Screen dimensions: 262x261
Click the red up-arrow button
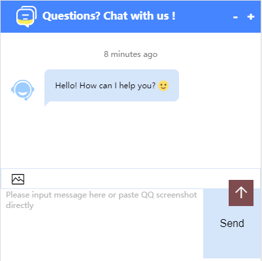click(x=241, y=193)
